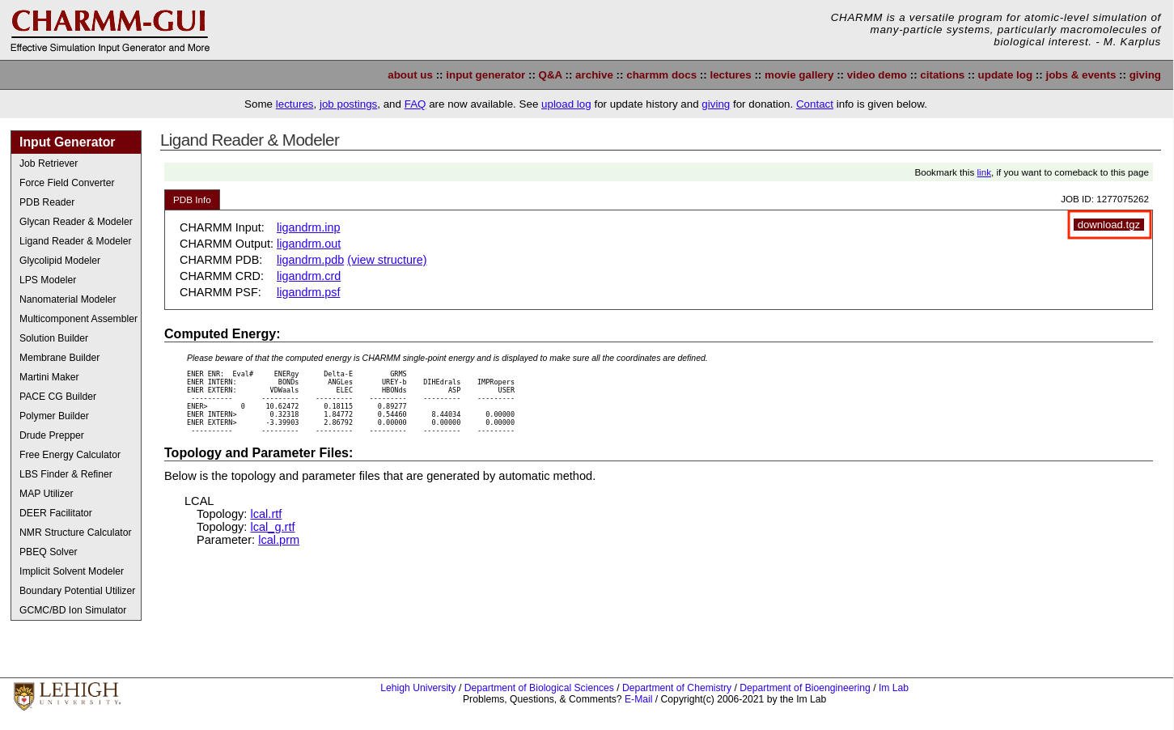Download the download.tgz archive
This screenshot has width=1174, height=730.
(1108, 225)
